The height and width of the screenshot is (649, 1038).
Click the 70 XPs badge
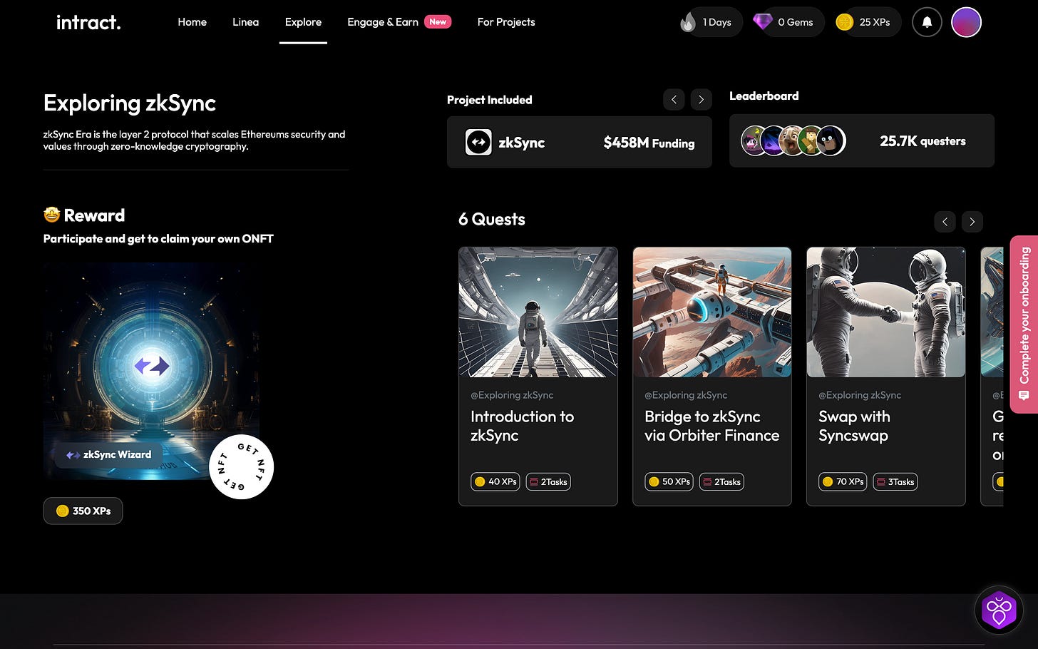(843, 481)
